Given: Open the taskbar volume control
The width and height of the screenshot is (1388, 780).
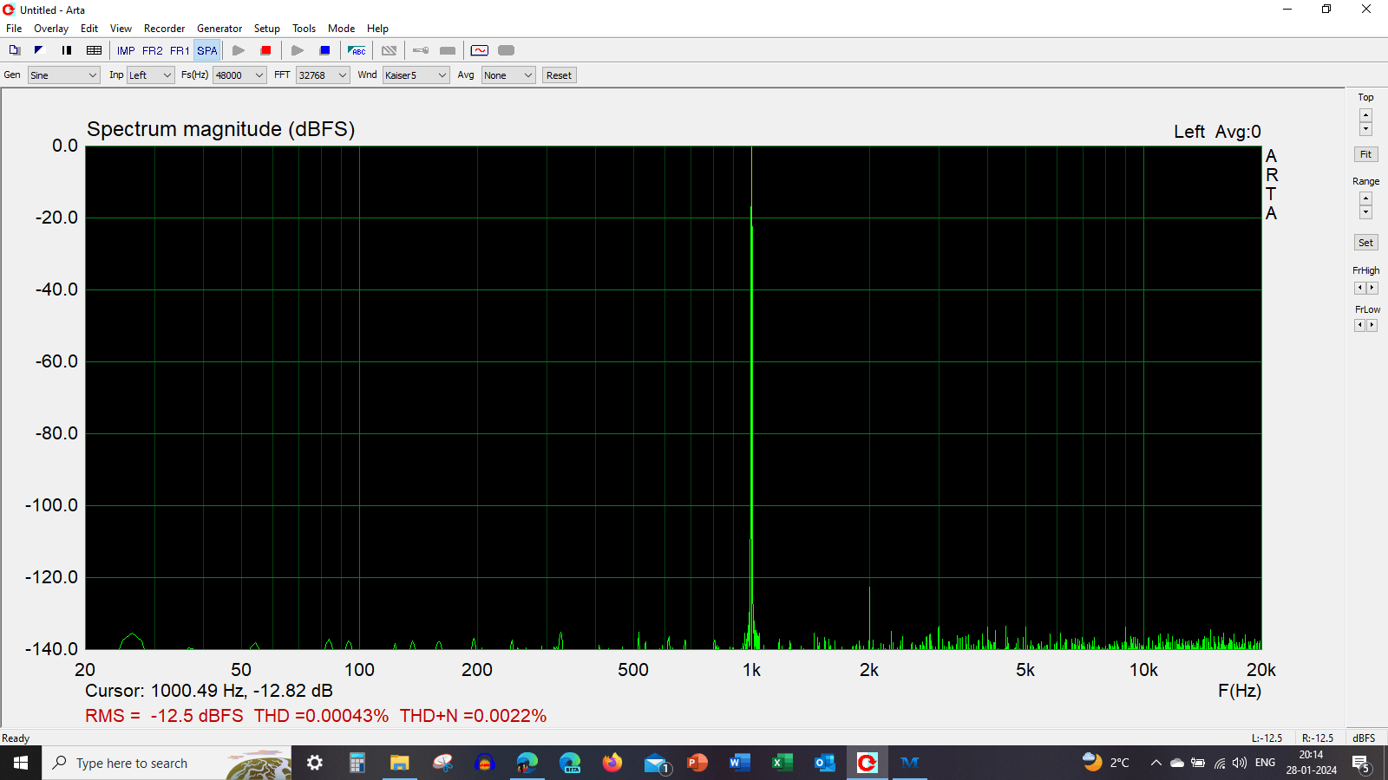Looking at the screenshot, I should pos(1240,763).
